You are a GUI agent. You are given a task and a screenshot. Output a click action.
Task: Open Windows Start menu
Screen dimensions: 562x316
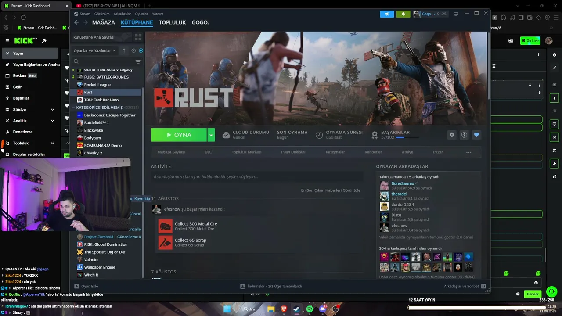click(x=227, y=309)
